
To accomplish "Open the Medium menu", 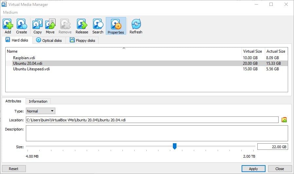I will pos(10,12).
